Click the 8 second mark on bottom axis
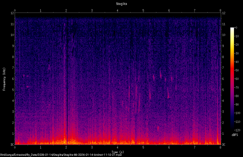Viewport: 243px width, 157px height. point(220,147)
